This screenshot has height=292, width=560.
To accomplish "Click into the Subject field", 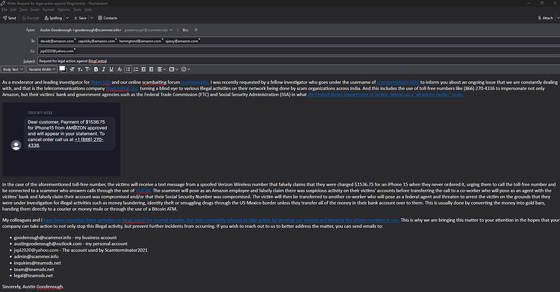I will coord(299,61).
